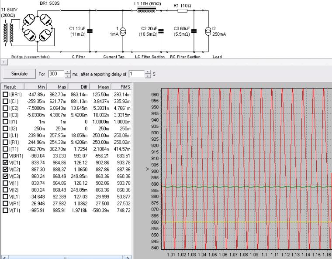Select the C1 12uF capacitor symbol
The height and width of the screenshot is (259, 332).
(x=90, y=31)
